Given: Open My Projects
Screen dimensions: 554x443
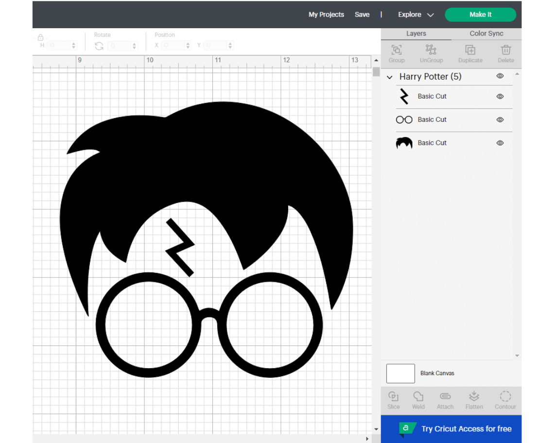Looking at the screenshot, I should point(326,15).
